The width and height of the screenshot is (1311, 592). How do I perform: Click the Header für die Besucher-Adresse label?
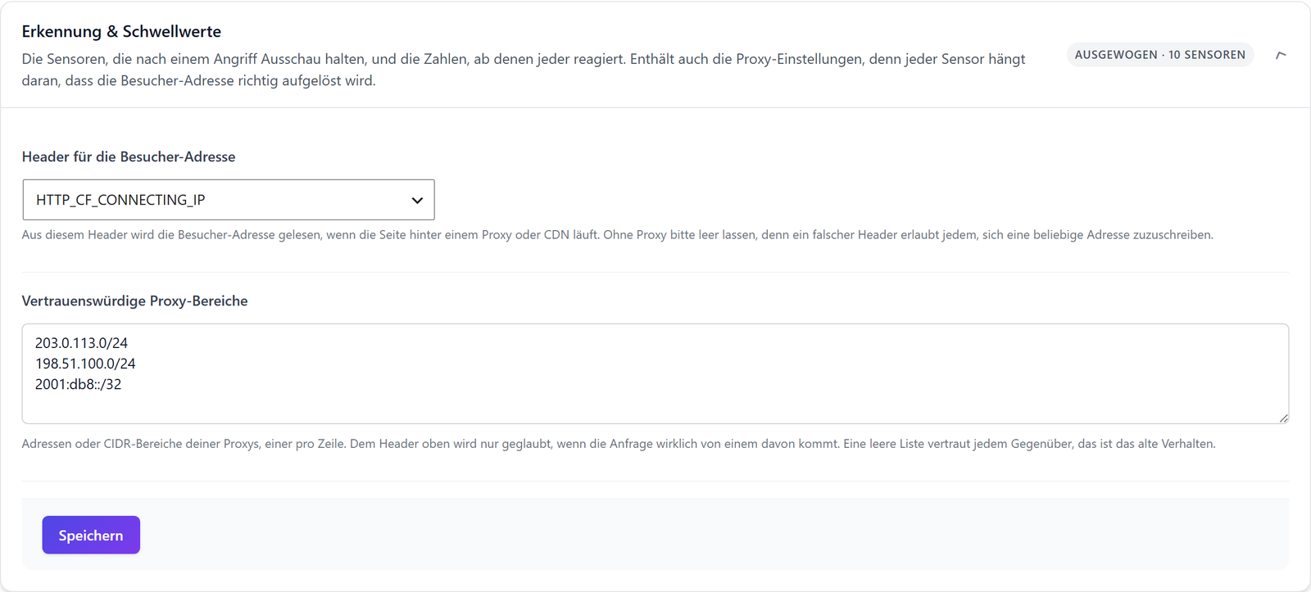point(129,156)
